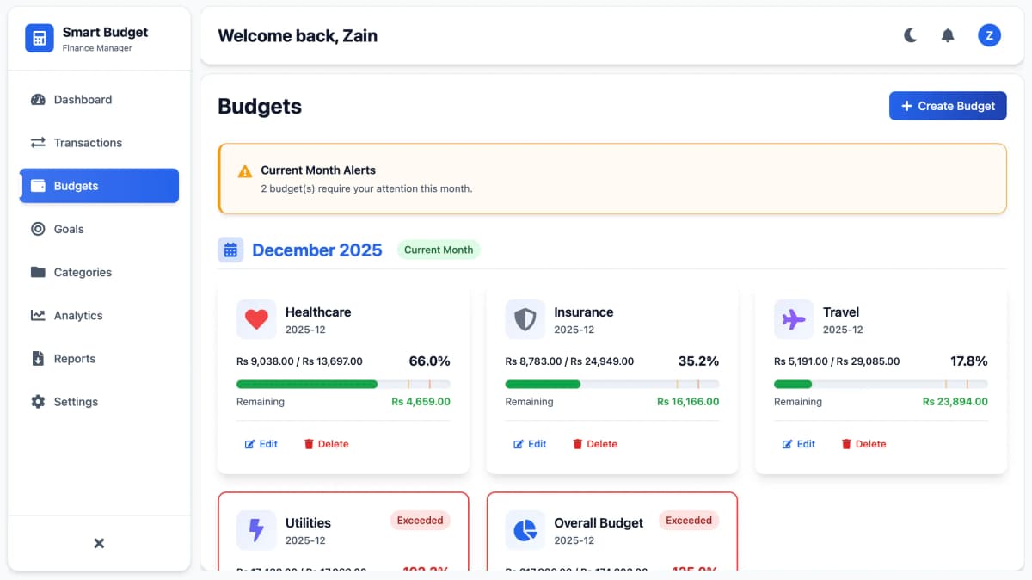Click the Healthcare heart icon

(x=256, y=320)
